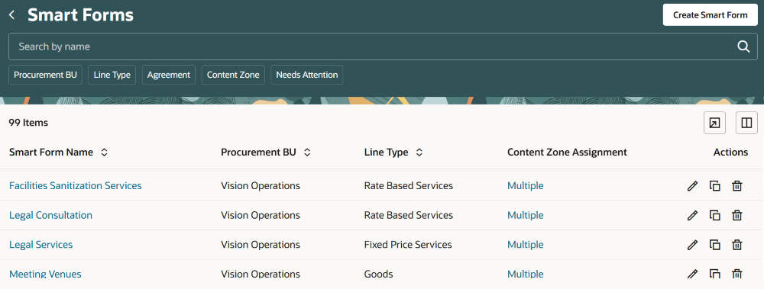Sort by Smart Form Name column arrows
The height and width of the screenshot is (289, 764).
[x=104, y=153]
